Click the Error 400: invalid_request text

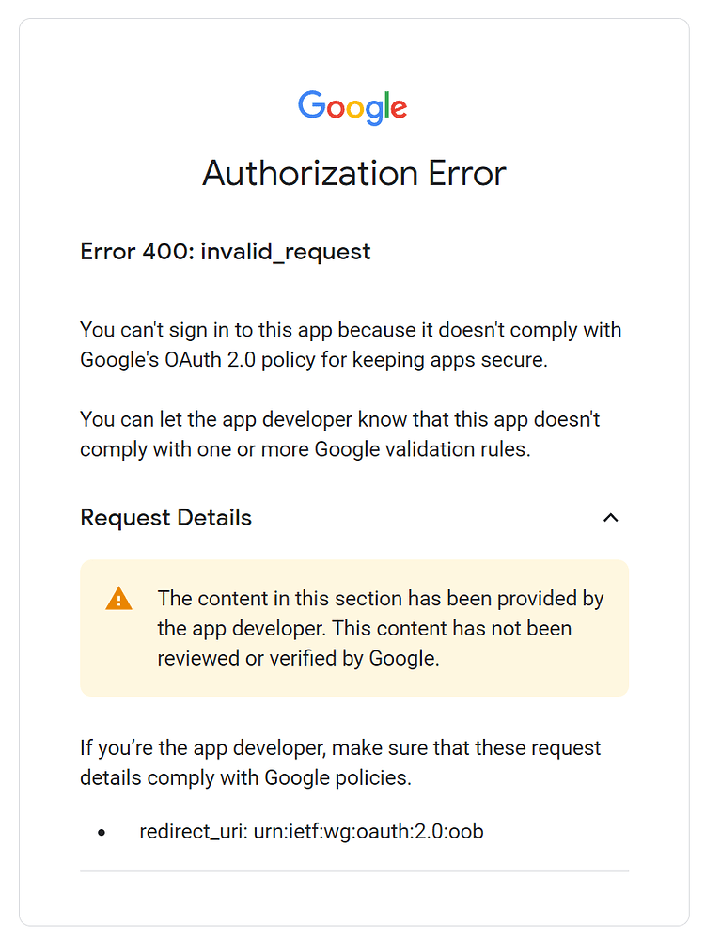tap(226, 252)
